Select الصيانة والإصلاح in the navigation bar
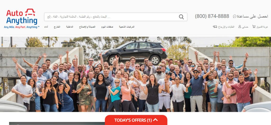 point(87,27)
